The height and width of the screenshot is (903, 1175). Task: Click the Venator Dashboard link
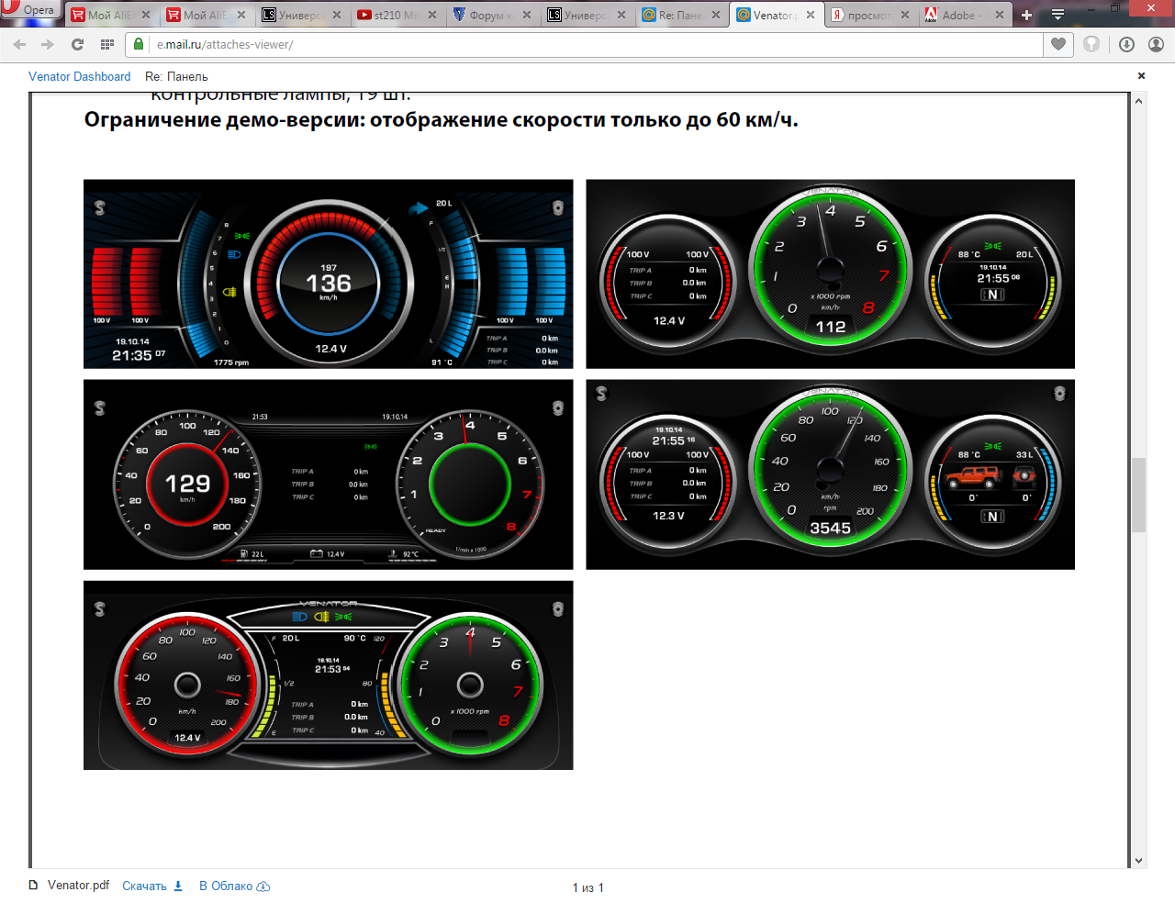(x=79, y=76)
